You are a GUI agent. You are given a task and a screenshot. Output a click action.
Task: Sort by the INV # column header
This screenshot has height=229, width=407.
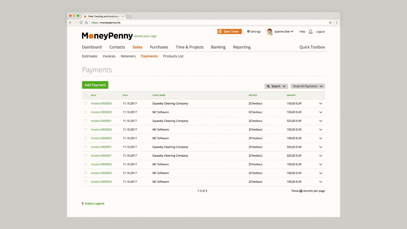tap(93, 95)
